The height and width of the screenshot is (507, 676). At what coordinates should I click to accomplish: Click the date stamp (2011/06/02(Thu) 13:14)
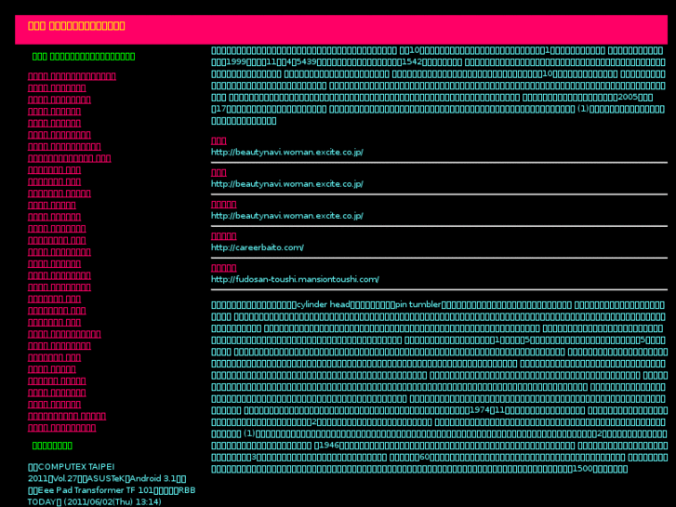coord(113,501)
